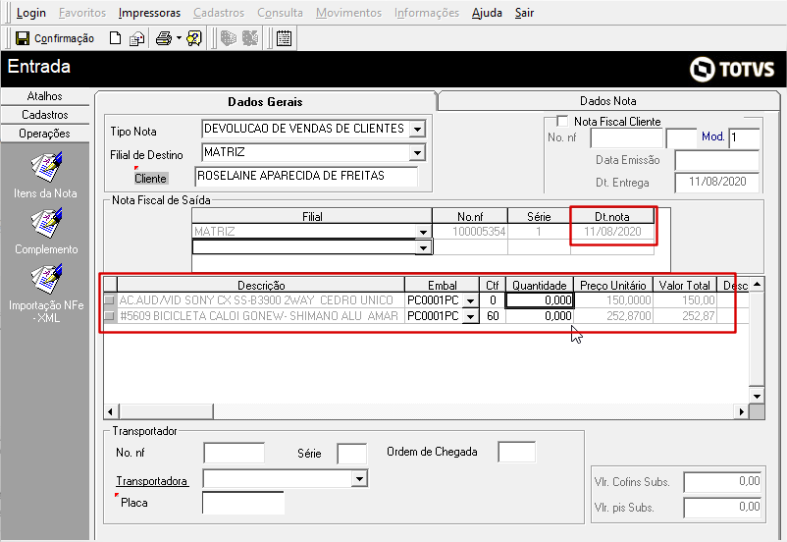Click the envelope document icon in toolbar
This screenshot has height=542, width=787.
136,38
